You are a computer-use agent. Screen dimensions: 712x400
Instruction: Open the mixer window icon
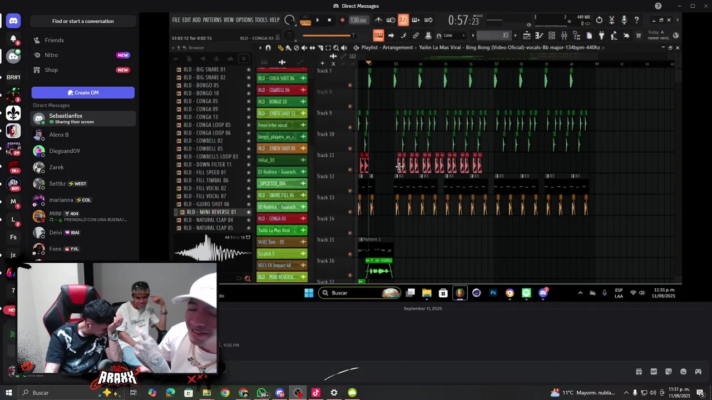[x=564, y=36]
